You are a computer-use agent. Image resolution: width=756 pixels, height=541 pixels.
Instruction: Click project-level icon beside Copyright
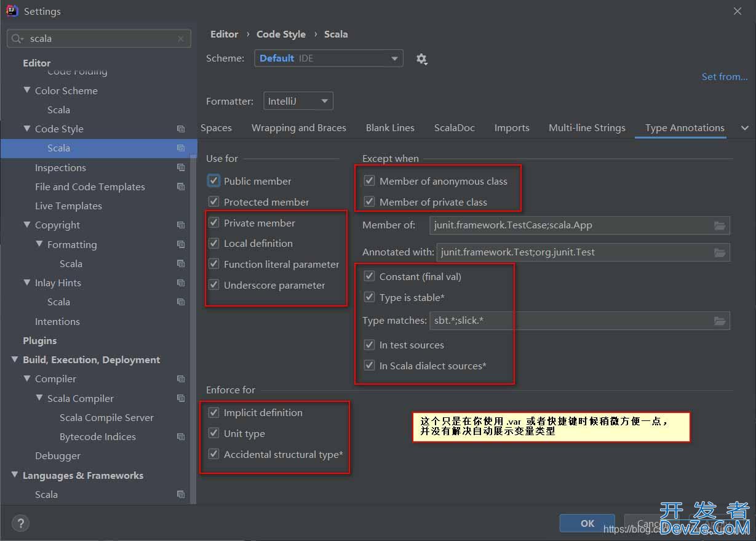click(x=181, y=225)
